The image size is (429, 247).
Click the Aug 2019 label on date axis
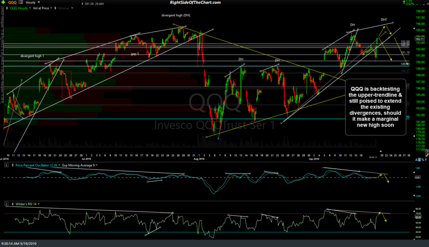click(x=199, y=159)
